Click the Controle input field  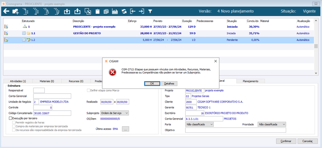tap(43, 107)
